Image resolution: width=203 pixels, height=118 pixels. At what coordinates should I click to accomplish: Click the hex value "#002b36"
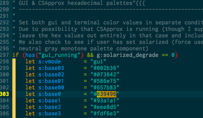click(x=105, y=68)
